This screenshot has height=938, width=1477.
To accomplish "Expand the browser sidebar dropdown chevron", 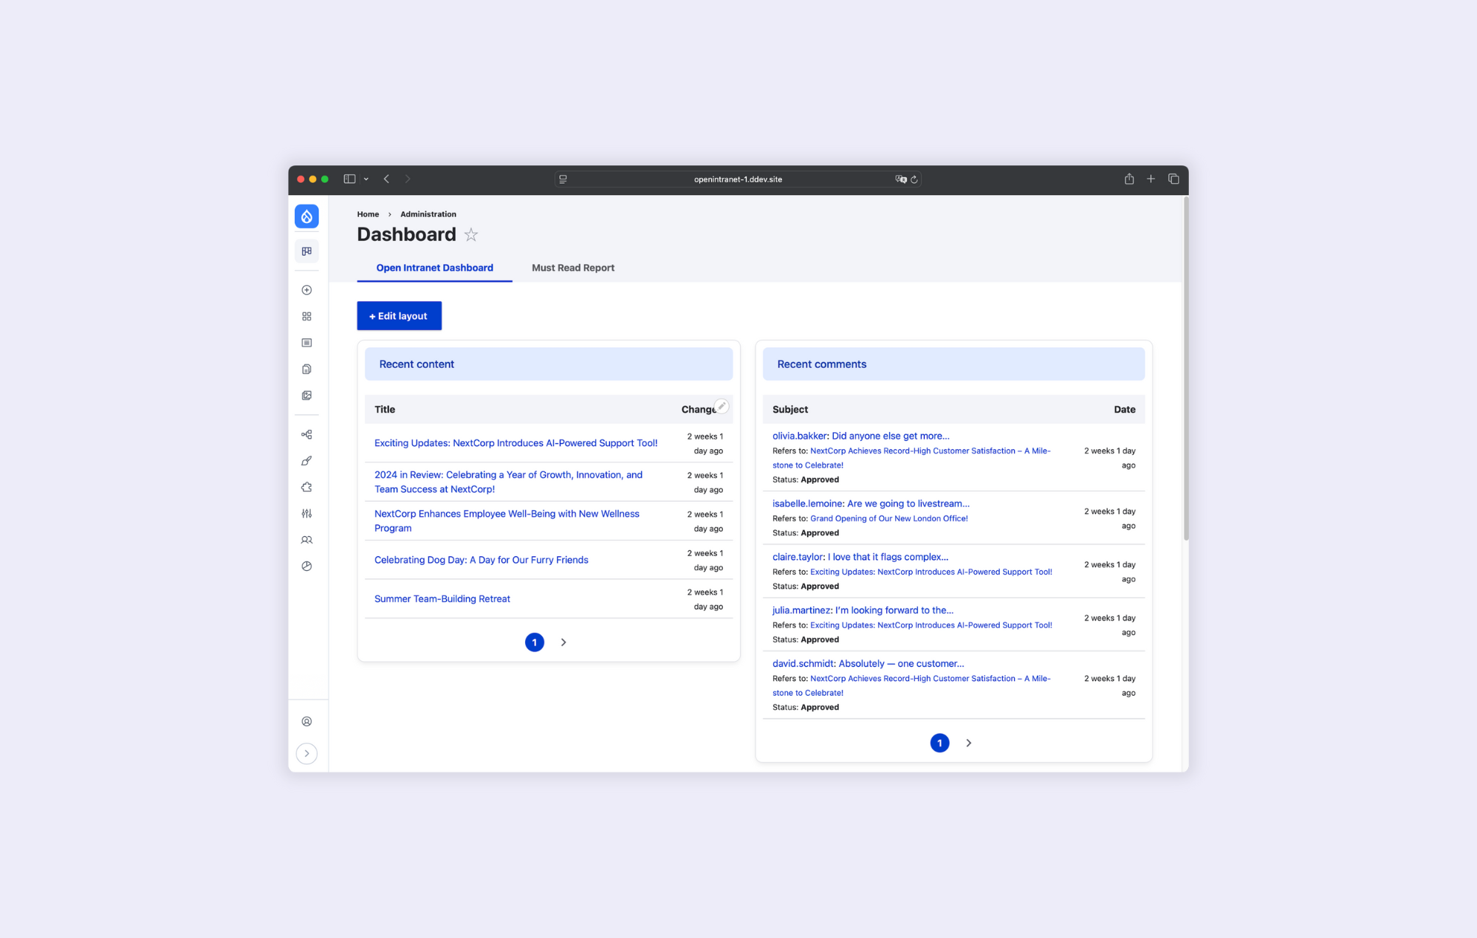I will coord(366,179).
